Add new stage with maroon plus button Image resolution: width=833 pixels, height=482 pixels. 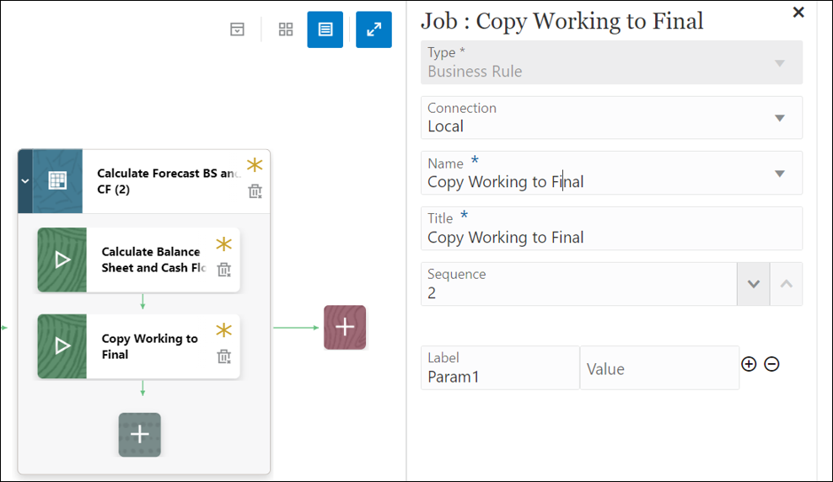tap(345, 327)
